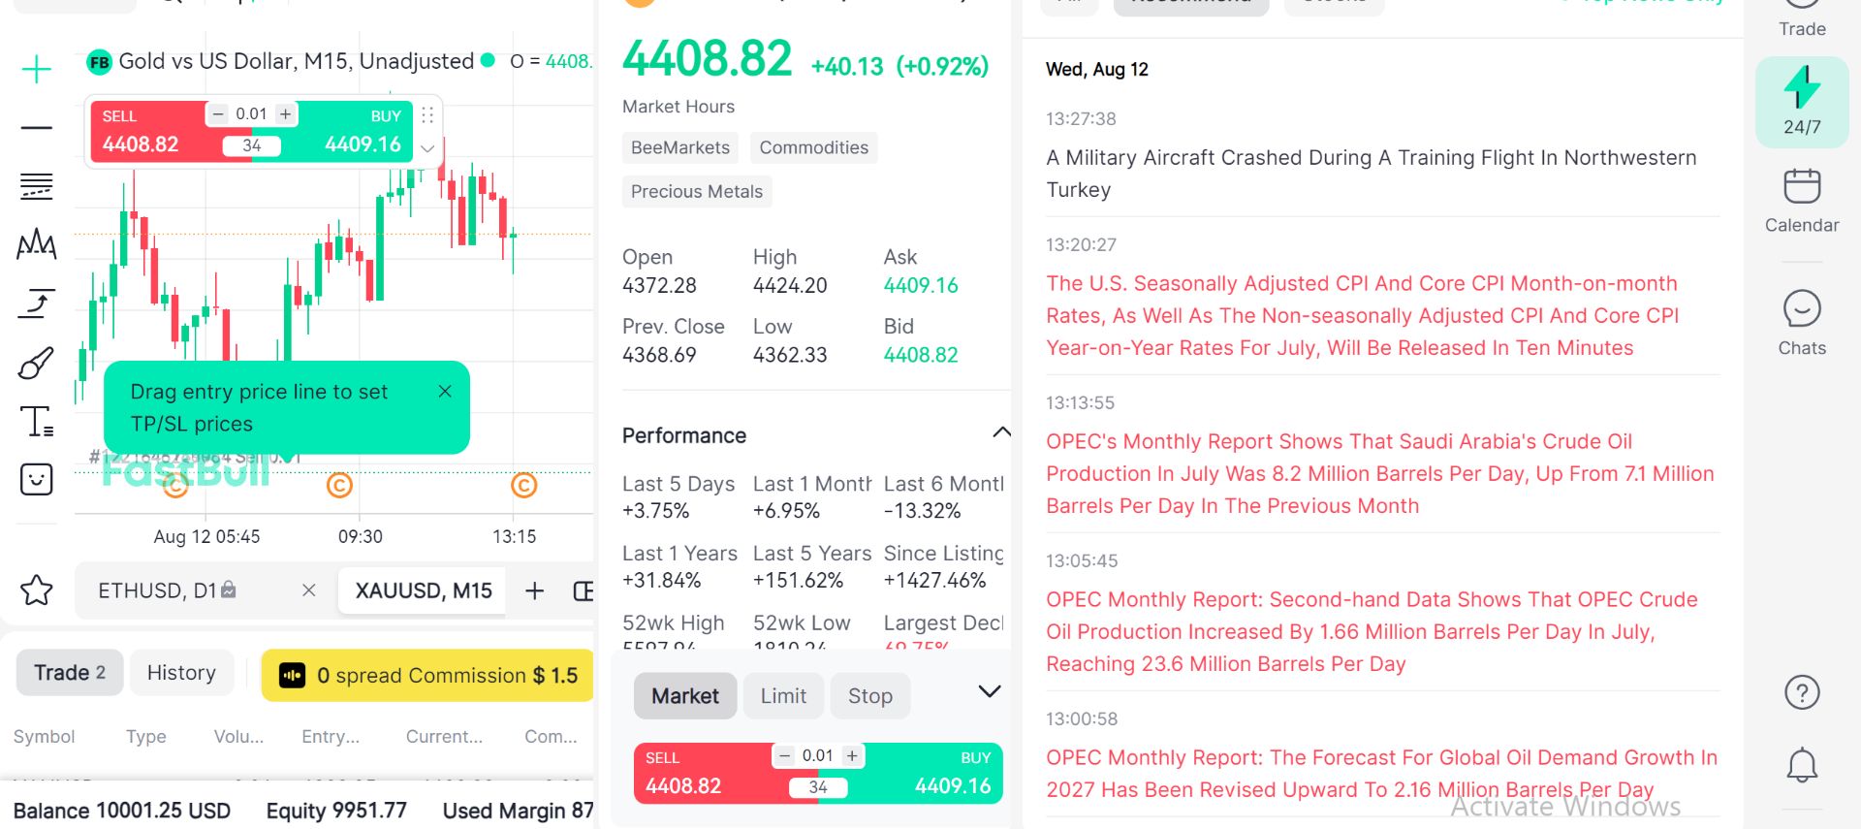This screenshot has width=1861, height=829.
Task: Select the Market order type
Action: (x=685, y=696)
